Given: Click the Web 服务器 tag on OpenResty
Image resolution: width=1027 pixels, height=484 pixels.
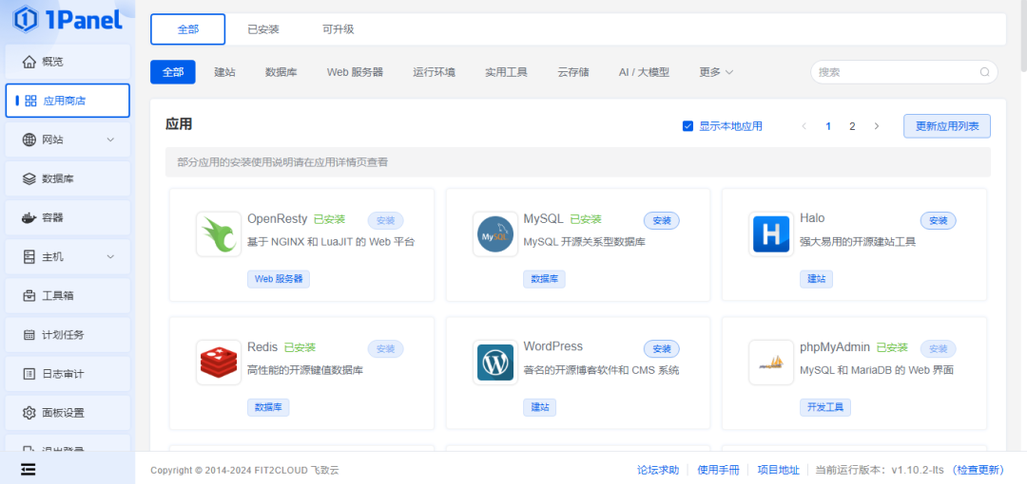Looking at the screenshot, I should point(279,279).
